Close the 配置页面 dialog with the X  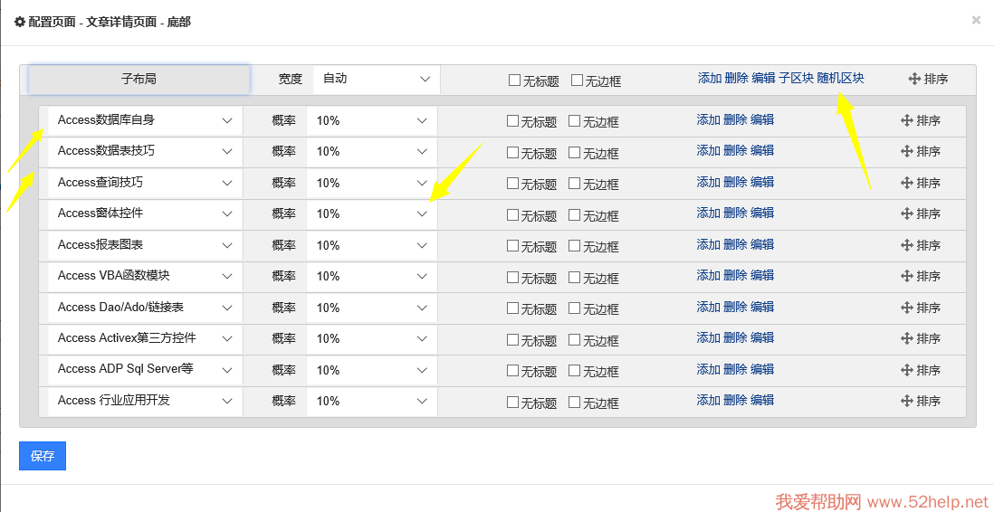(x=976, y=20)
